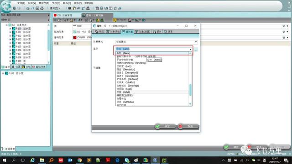
Task: Click the cross-arrows icon in query toolbar
Action: tap(55, 20)
